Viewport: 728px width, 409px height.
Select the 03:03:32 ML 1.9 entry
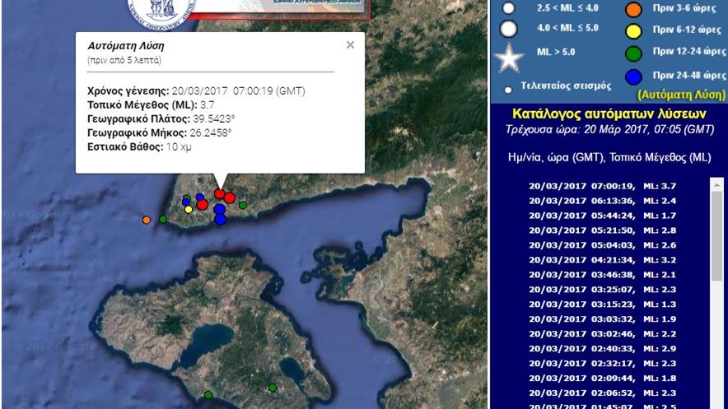602,319
